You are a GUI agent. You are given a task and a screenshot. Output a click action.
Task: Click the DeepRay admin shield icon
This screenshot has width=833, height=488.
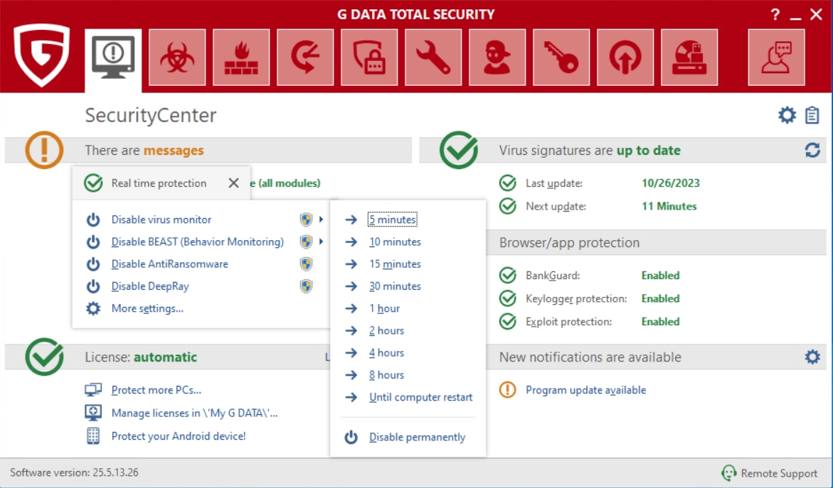pos(306,286)
